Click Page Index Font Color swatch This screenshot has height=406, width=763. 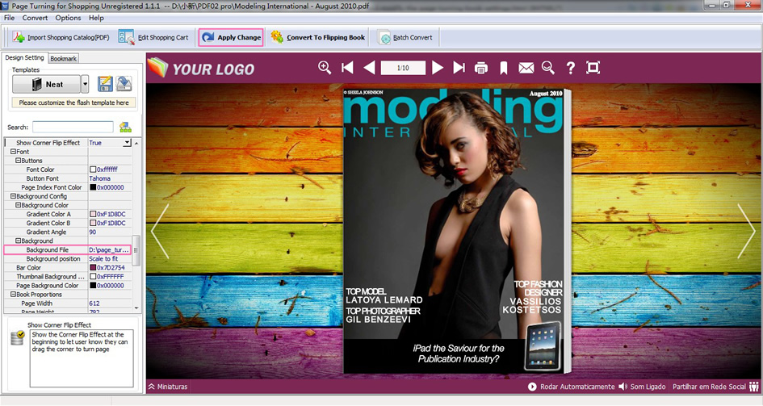click(93, 187)
